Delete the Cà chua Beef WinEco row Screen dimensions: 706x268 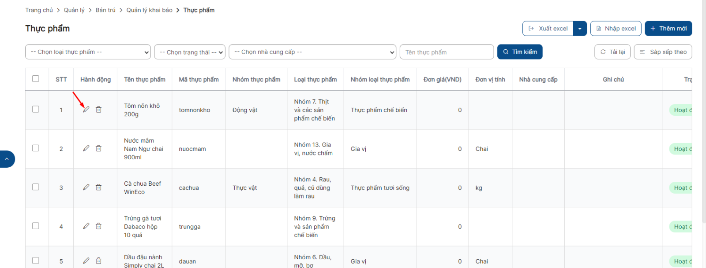click(99, 187)
